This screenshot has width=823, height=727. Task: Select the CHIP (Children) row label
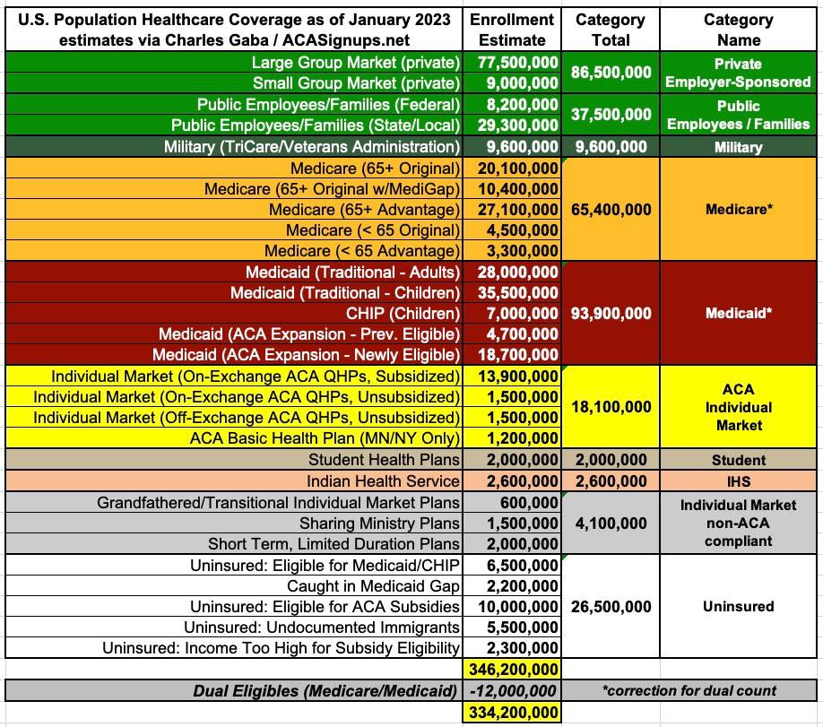(403, 314)
